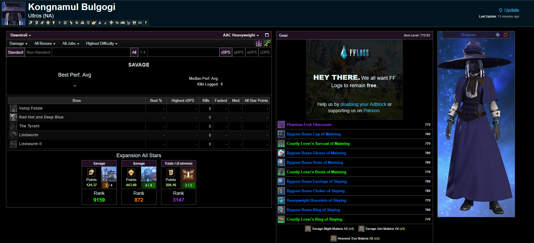
Task: Sort by the Best % column header
Action: 156,100
